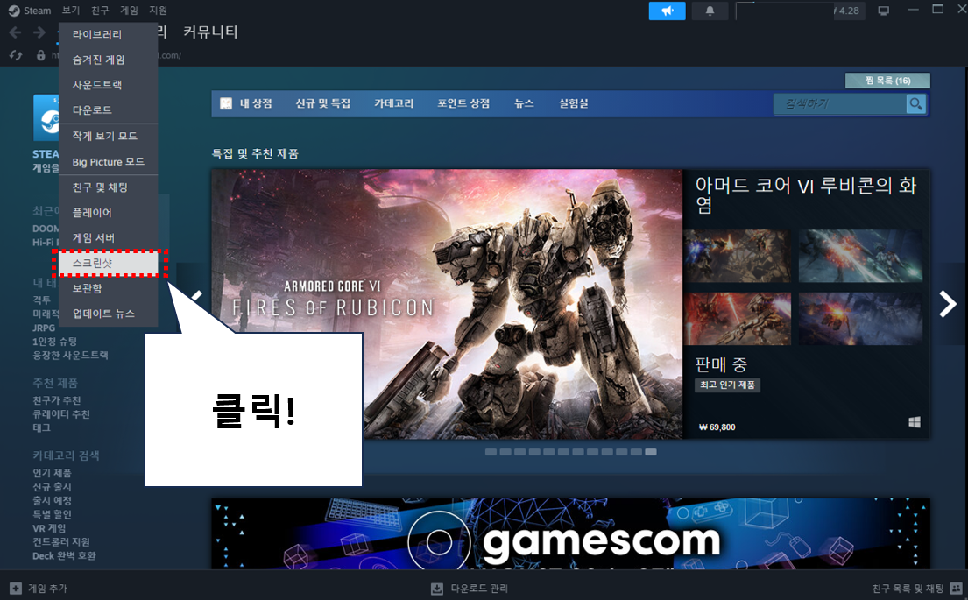Launch Big Picture 모드 entry
This screenshot has height=600, width=968.
click(x=109, y=162)
